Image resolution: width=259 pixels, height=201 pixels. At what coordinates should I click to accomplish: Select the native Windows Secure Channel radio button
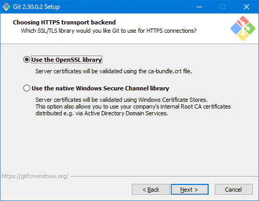pos(26,88)
